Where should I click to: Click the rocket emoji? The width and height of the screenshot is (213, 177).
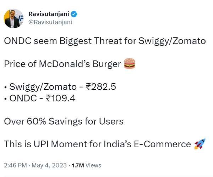(x=200, y=144)
